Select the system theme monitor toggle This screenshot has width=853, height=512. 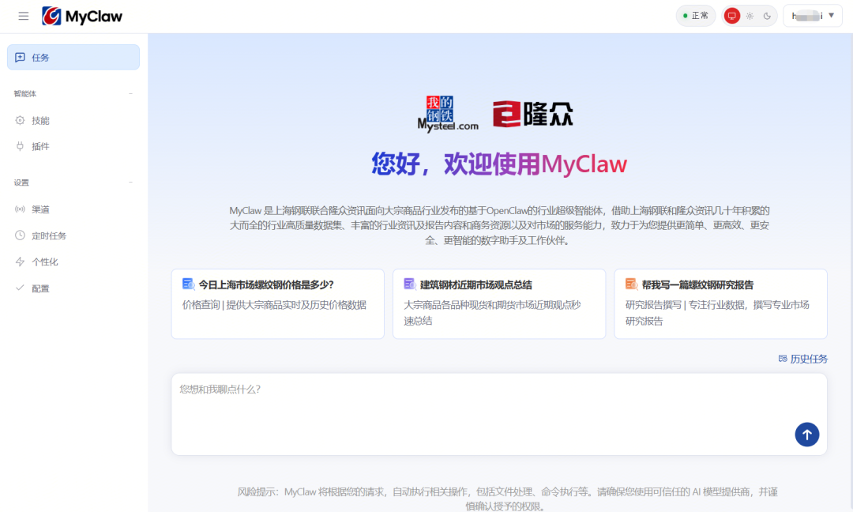[x=732, y=16]
